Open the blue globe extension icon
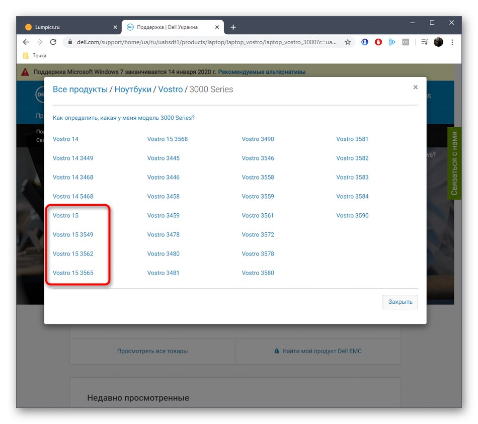The width and height of the screenshot is (478, 424). click(x=365, y=42)
